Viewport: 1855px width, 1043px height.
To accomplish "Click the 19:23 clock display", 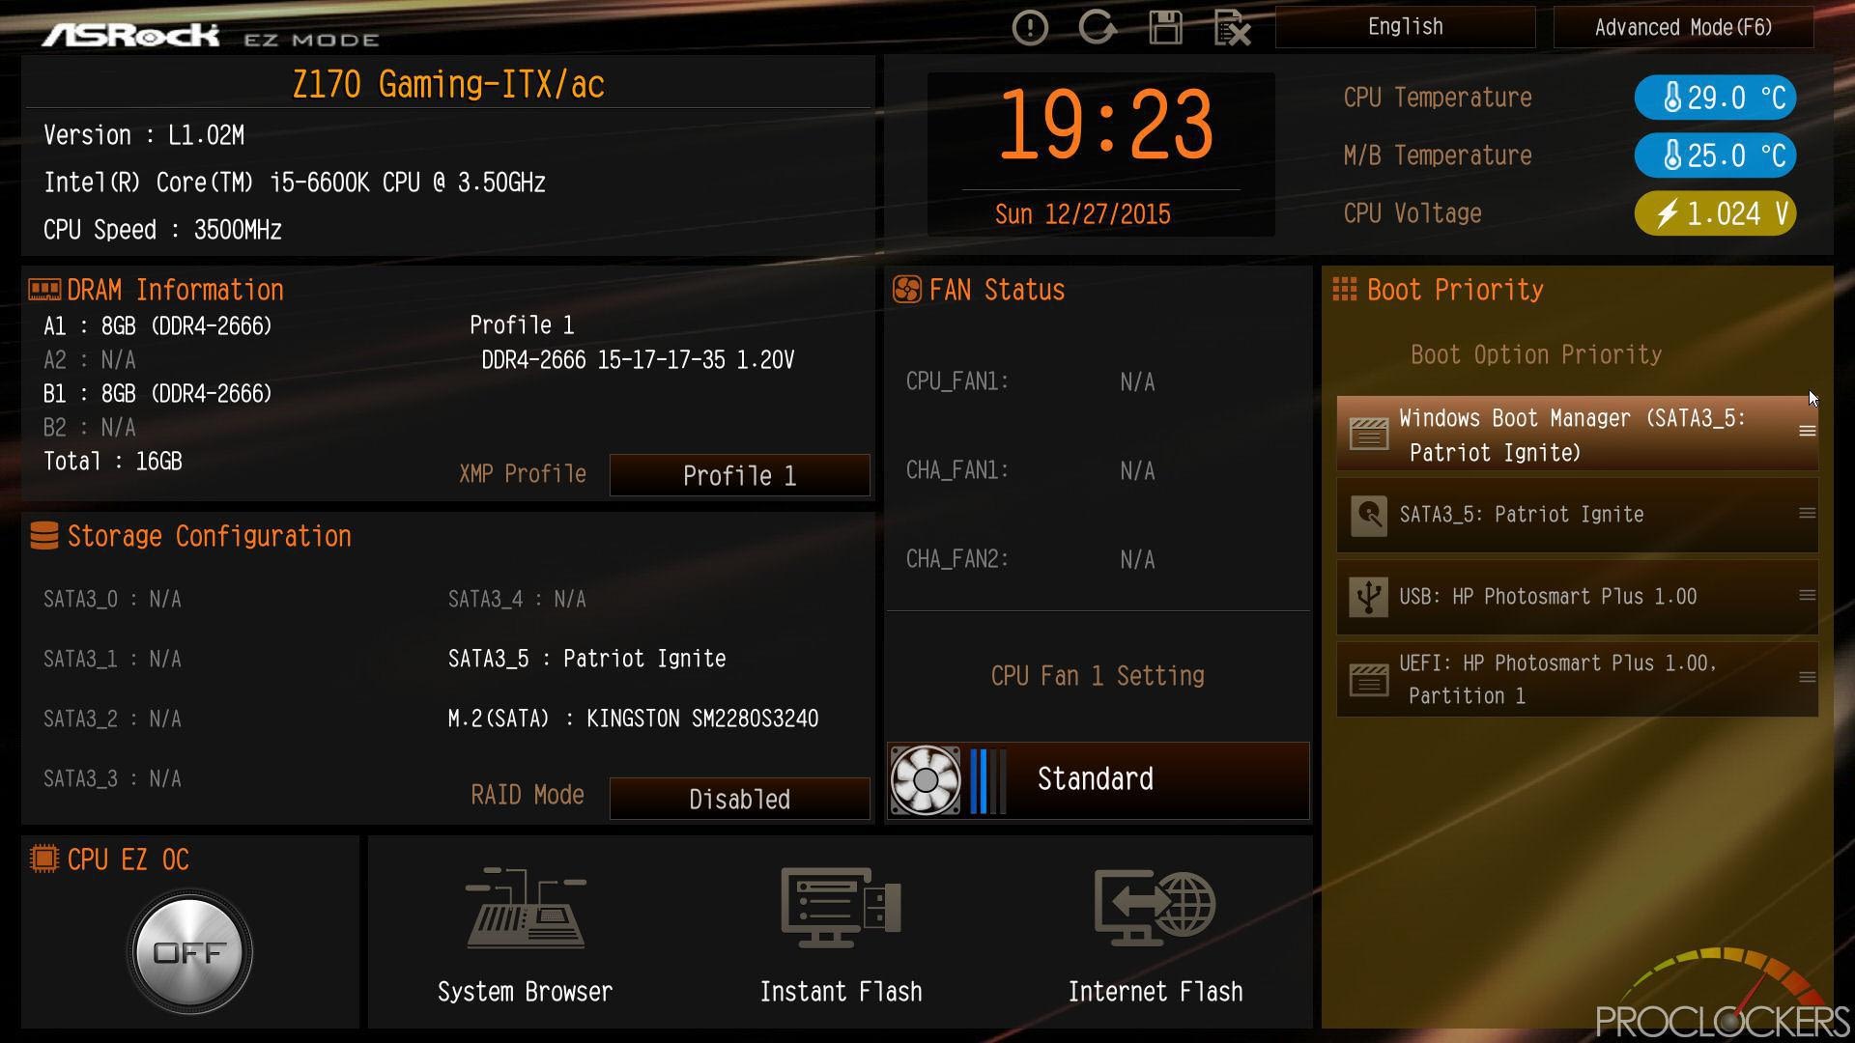I will click(x=1105, y=126).
